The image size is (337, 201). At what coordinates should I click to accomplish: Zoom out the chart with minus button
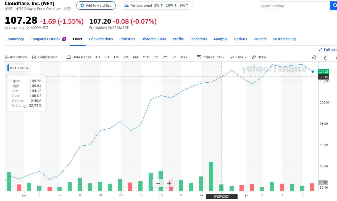[158, 183]
